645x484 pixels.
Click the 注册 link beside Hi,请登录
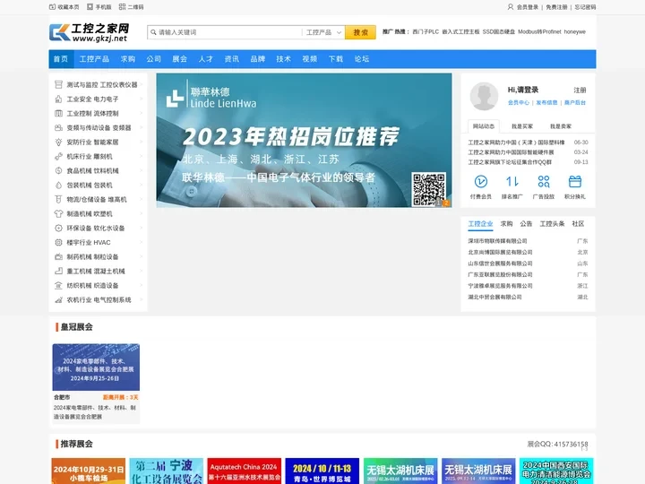coord(580,91)
